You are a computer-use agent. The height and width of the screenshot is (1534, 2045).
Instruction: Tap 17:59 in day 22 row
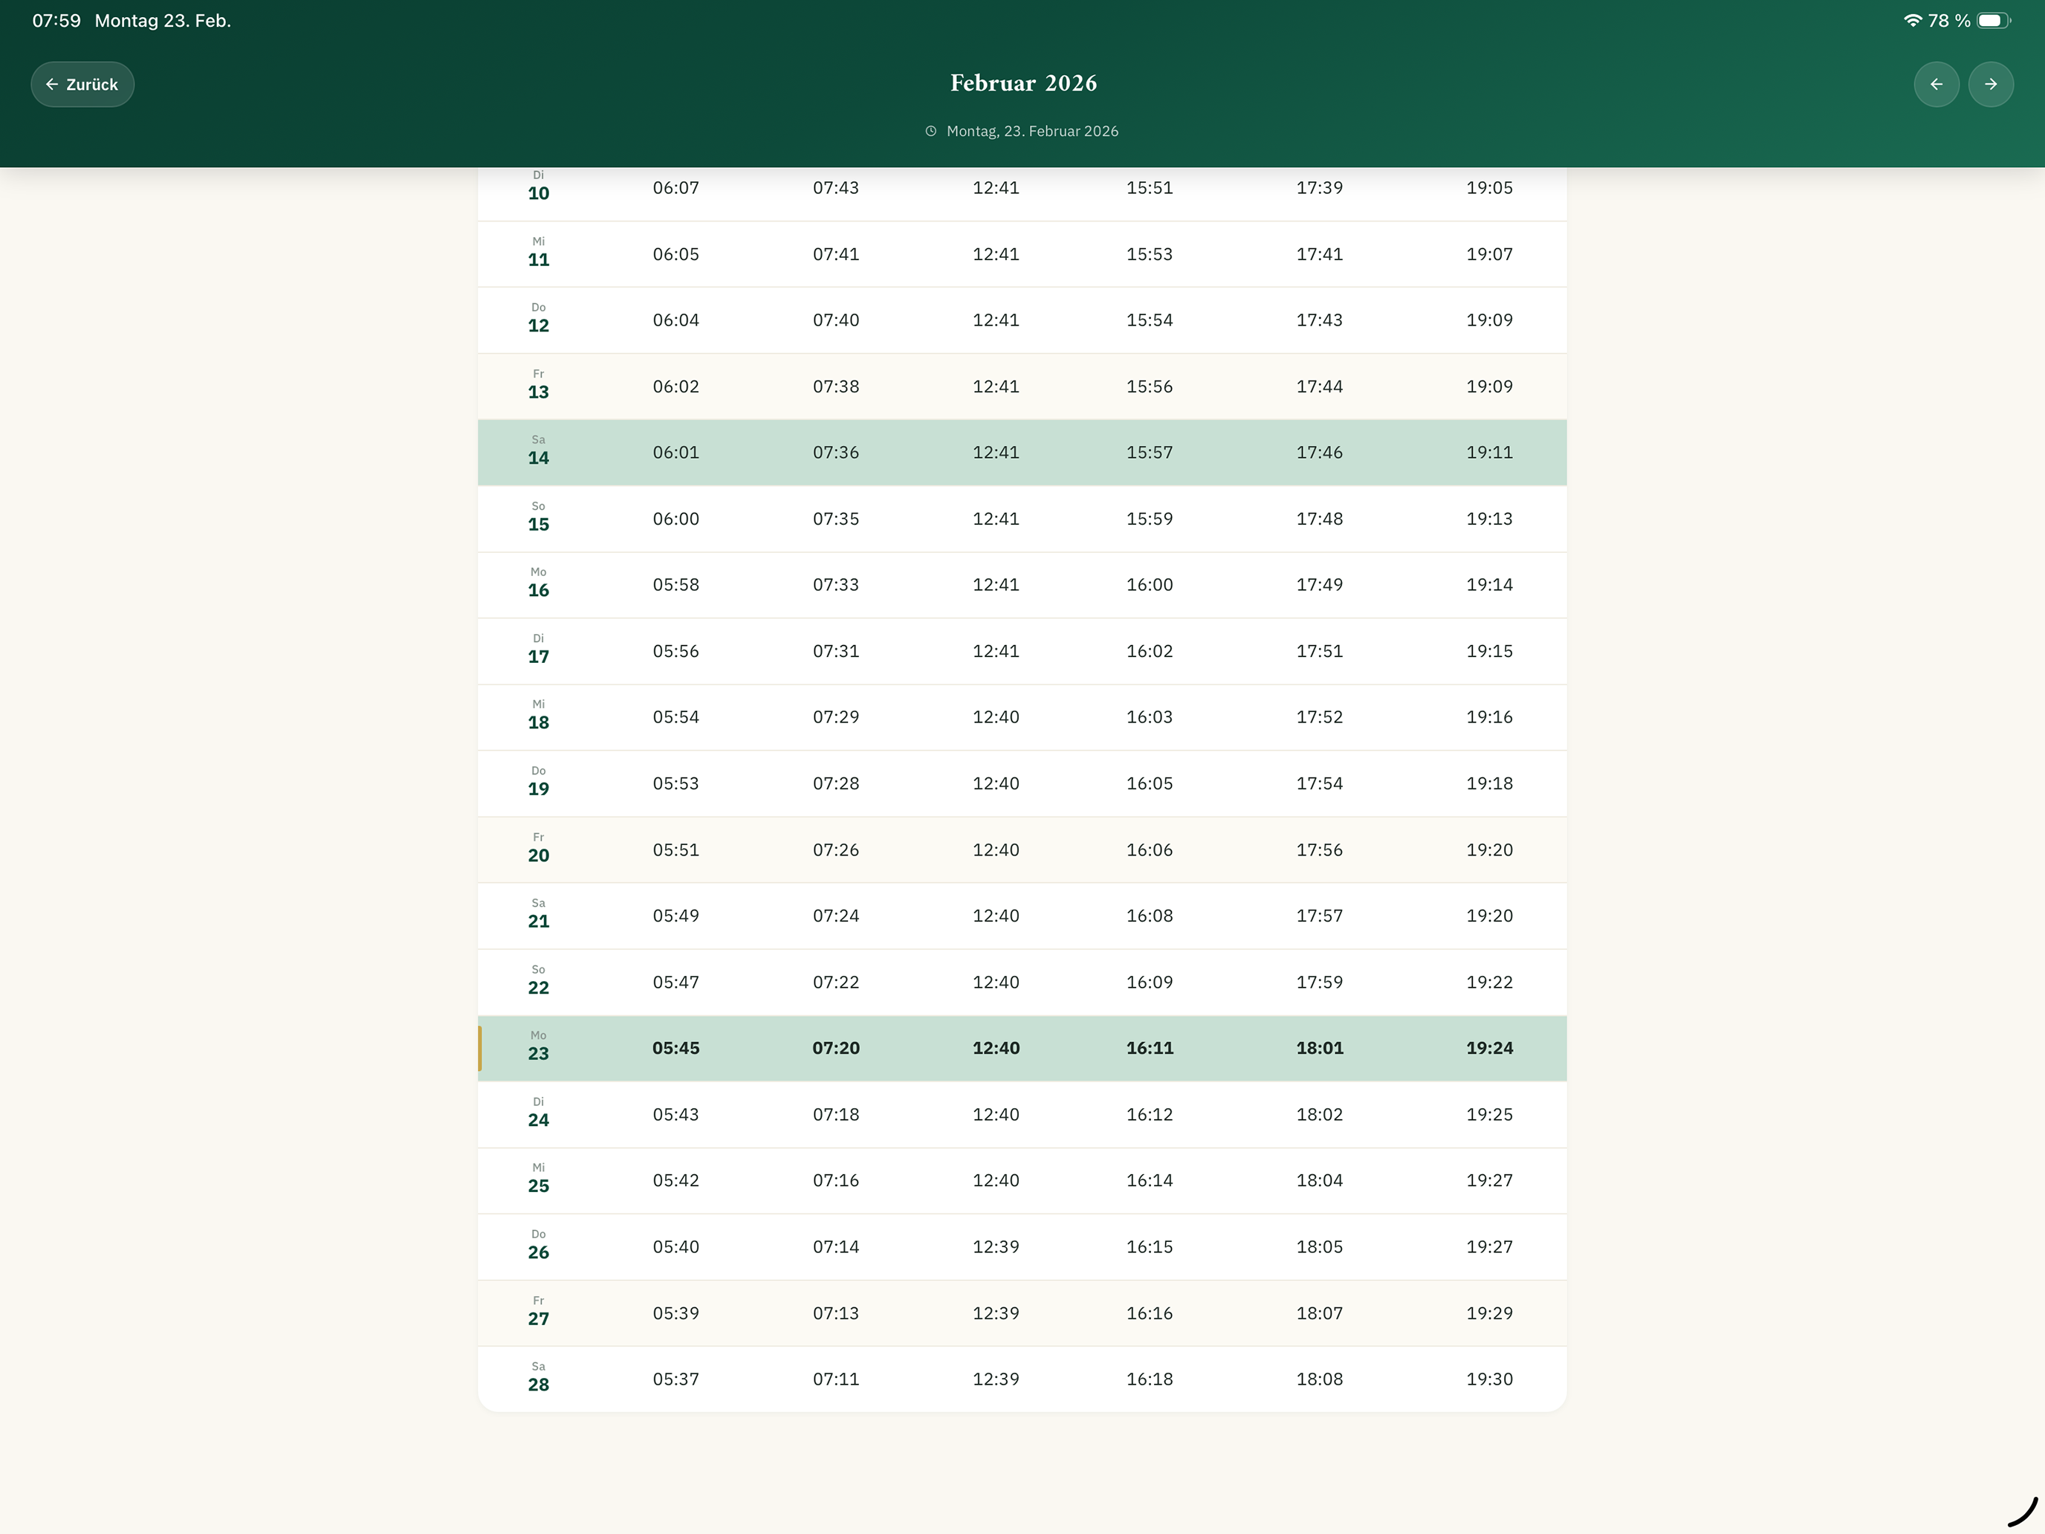point(1319,982)
